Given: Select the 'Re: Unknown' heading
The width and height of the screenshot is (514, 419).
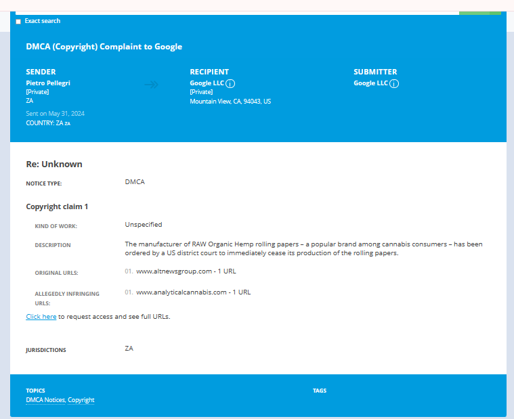Looking at the screenshot, I should (x=54, y=164).
